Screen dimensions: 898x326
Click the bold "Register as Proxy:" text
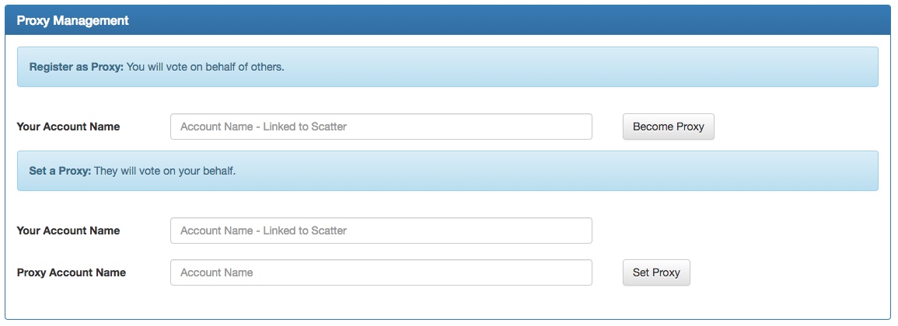pos(76,67)
